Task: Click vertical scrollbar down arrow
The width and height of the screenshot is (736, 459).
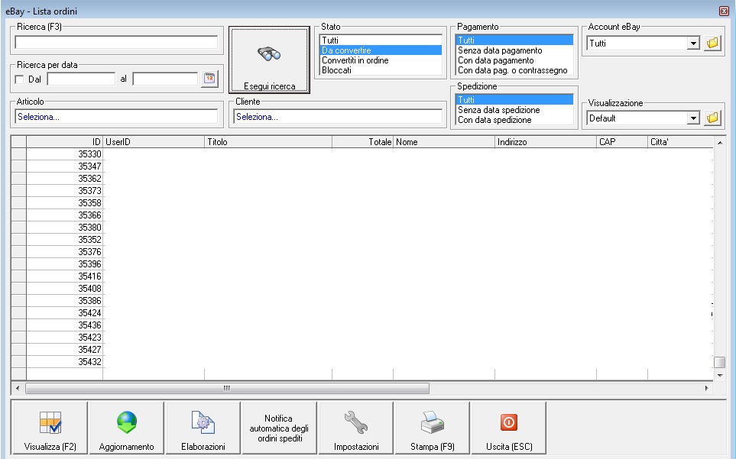Action: 720,375
